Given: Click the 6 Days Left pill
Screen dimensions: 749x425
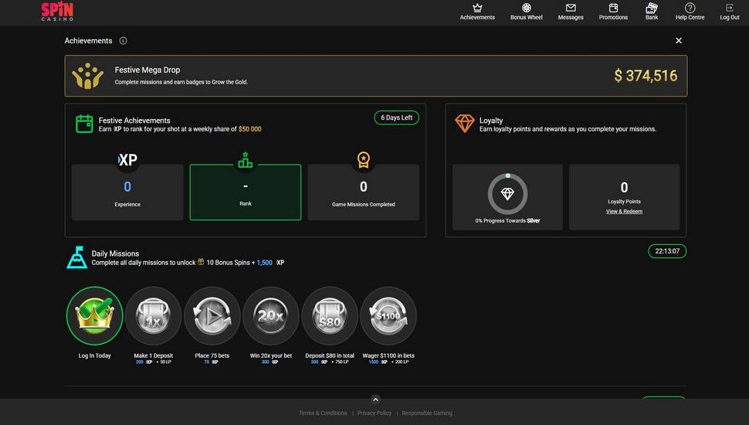Looking at the screenshot, I should point(396,117).
